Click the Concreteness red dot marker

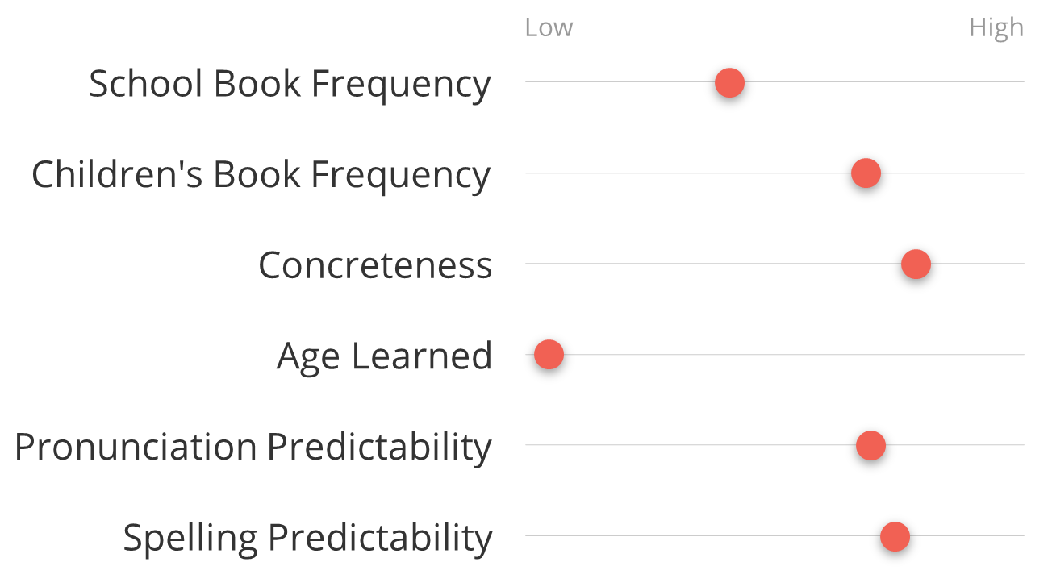(916, 264)
